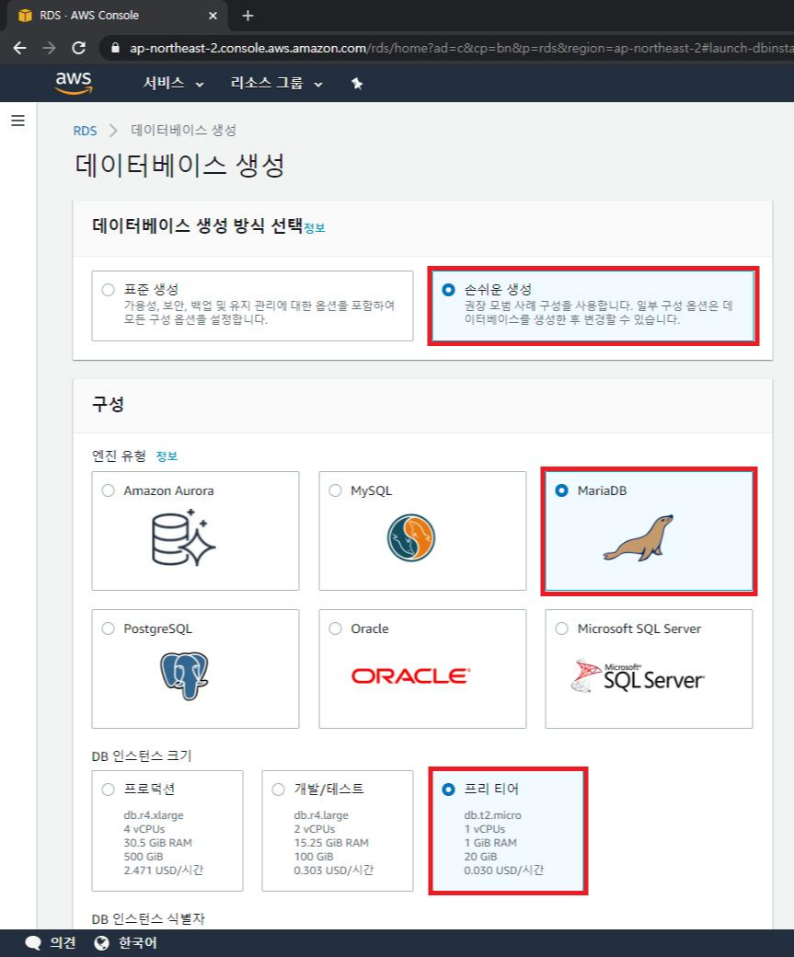Click db.t2.micro instance type text
The height and width of the screenshot is (957, 794).
(492, 815)
